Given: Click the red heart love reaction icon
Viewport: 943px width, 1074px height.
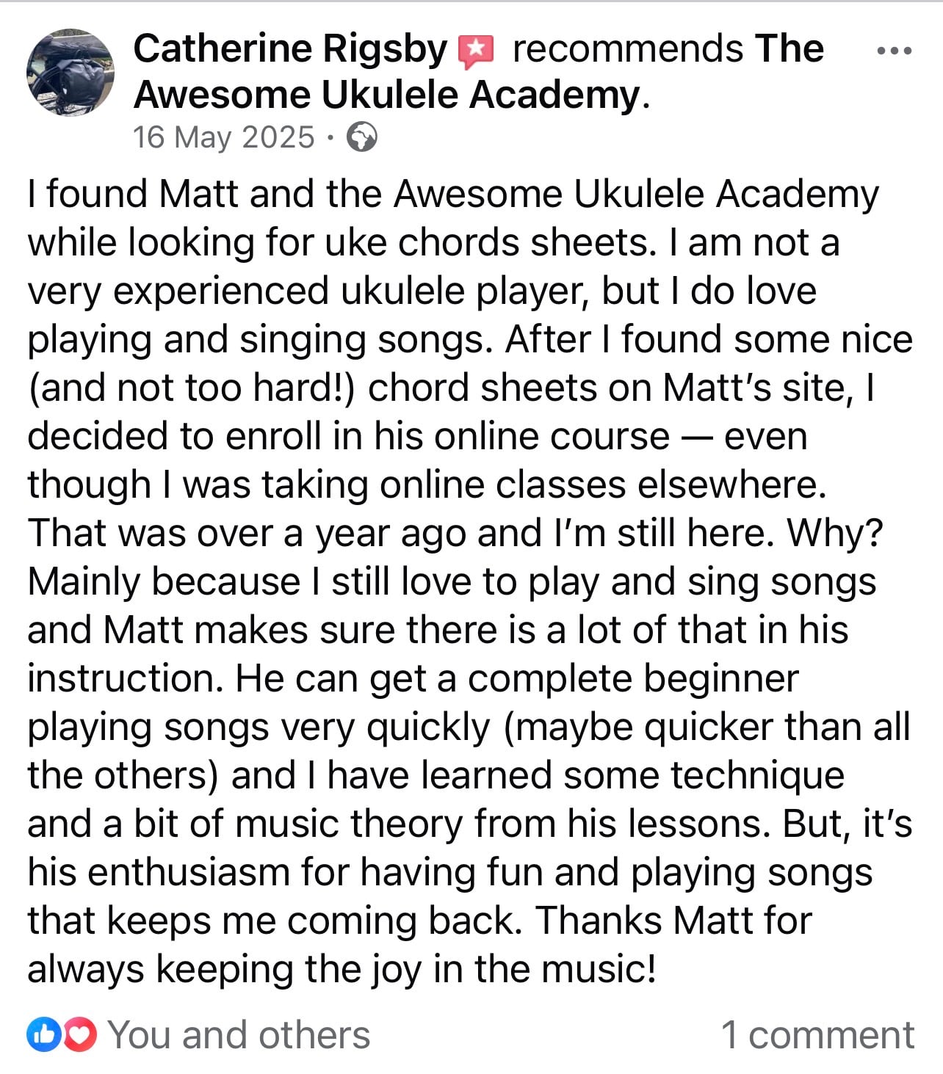Looking at the screenshot, I should (80, 1035).
